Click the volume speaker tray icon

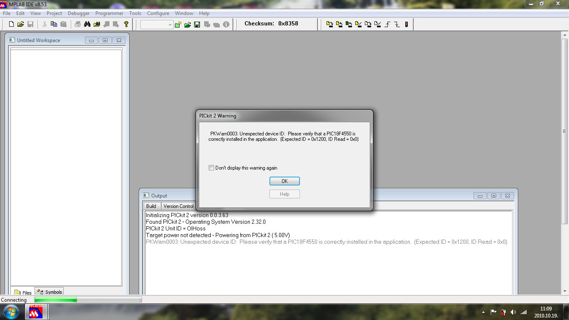(513, 312)
